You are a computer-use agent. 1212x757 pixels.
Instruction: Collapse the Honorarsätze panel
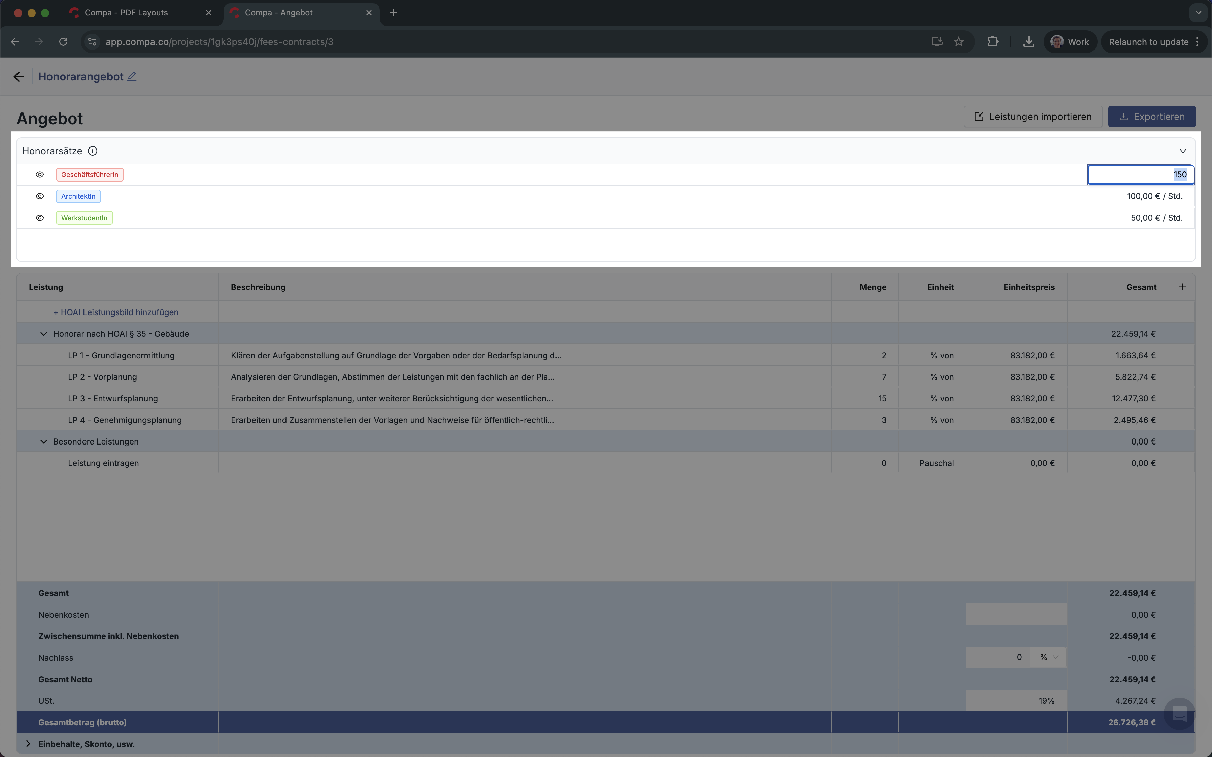[1182, 151]
